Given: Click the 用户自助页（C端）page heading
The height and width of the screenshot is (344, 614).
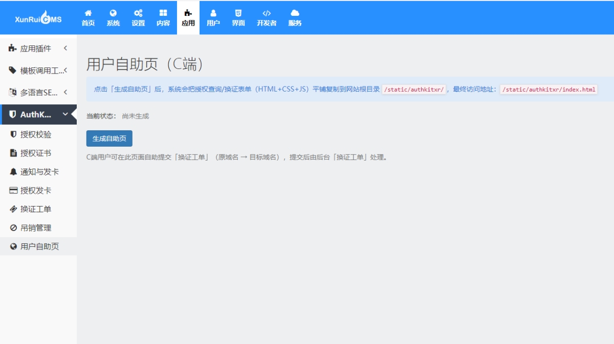Looking at the screenshot, I should coord(145,64).
